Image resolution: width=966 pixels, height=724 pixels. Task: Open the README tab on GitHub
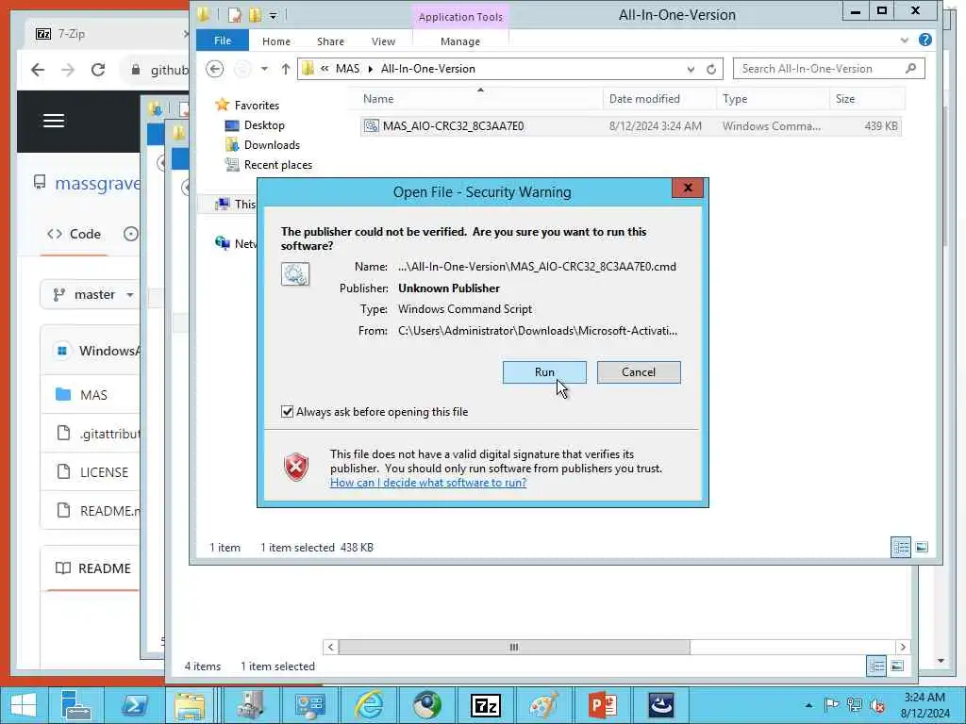pyautogui.click(x=93, y=568)
